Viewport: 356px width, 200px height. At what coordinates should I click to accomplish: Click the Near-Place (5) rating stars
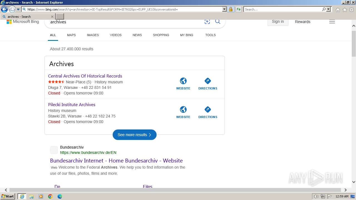pyautogui.click(x=56, y=82)
